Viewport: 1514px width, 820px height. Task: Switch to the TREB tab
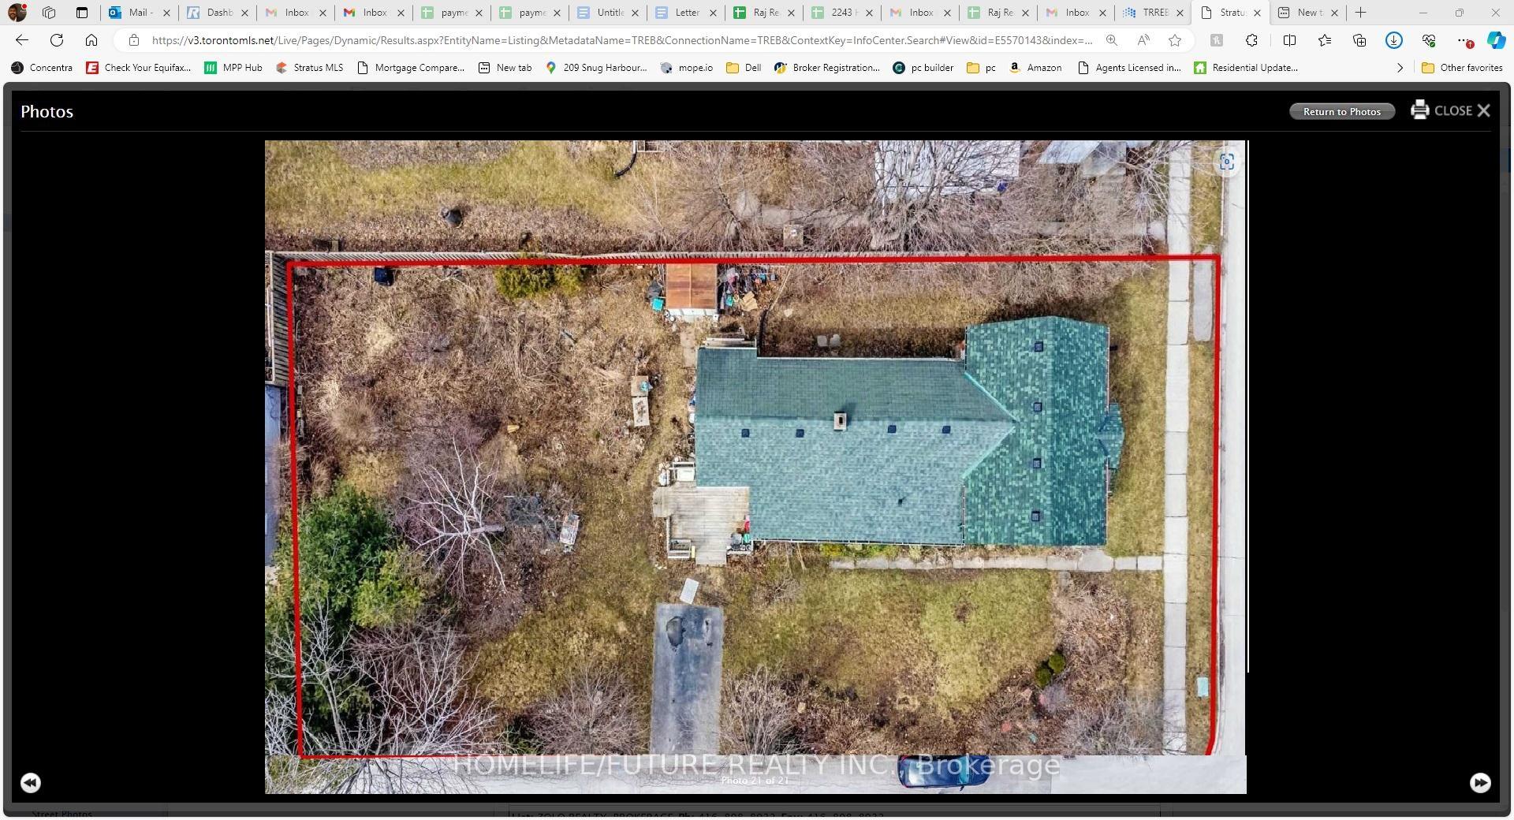1154,13
